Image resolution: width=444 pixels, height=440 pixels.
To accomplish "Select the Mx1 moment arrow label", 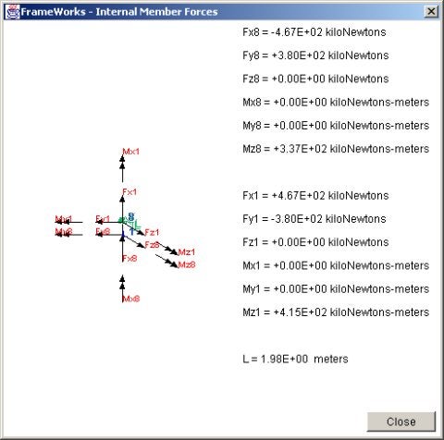I will tap(131, 152).
